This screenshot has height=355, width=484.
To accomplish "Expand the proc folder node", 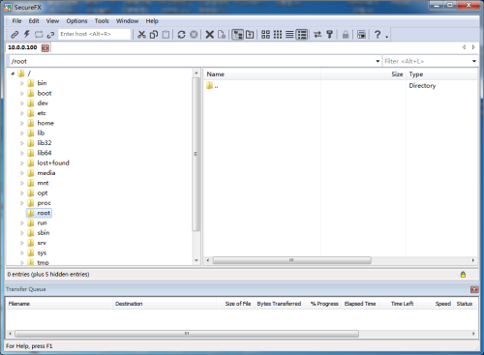I will [x=22, y=203].
